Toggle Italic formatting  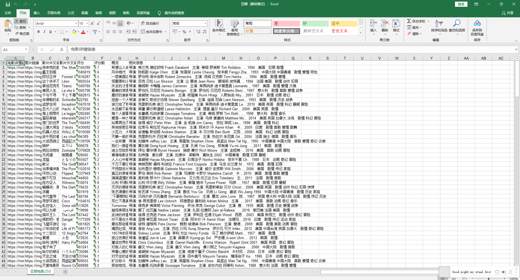[44, 32]
